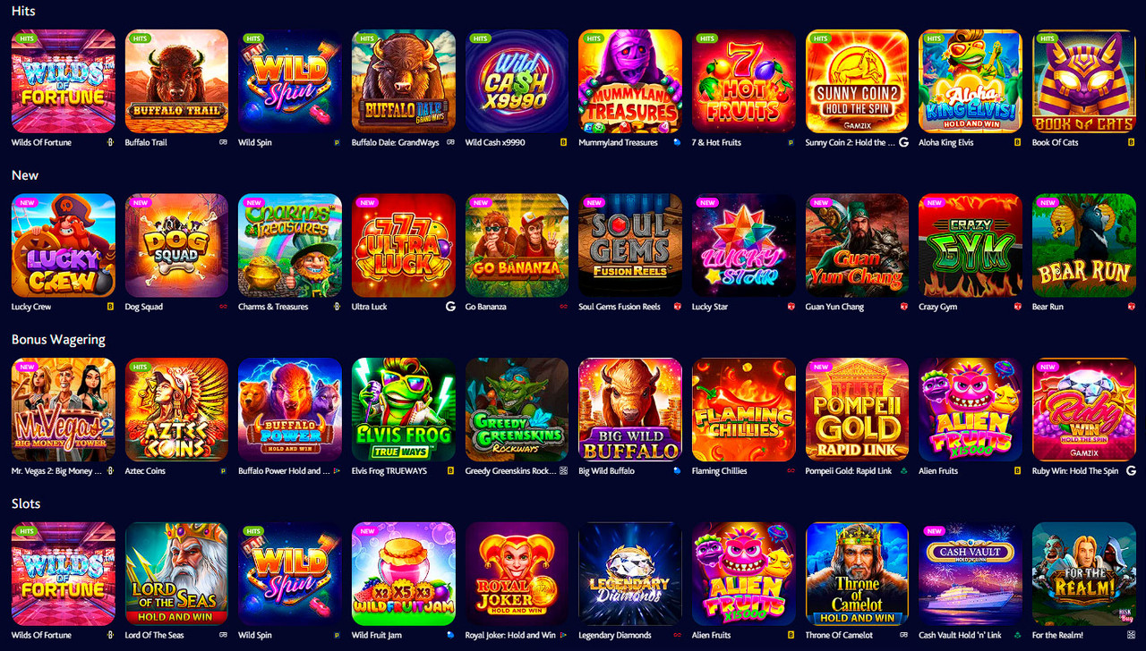The height and width of the screenshot is (651, 1146).
Task: Click the Hits section heading
Action: 24,11
